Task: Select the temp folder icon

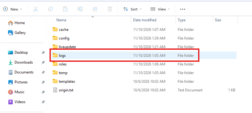Action: coord(55,73)
